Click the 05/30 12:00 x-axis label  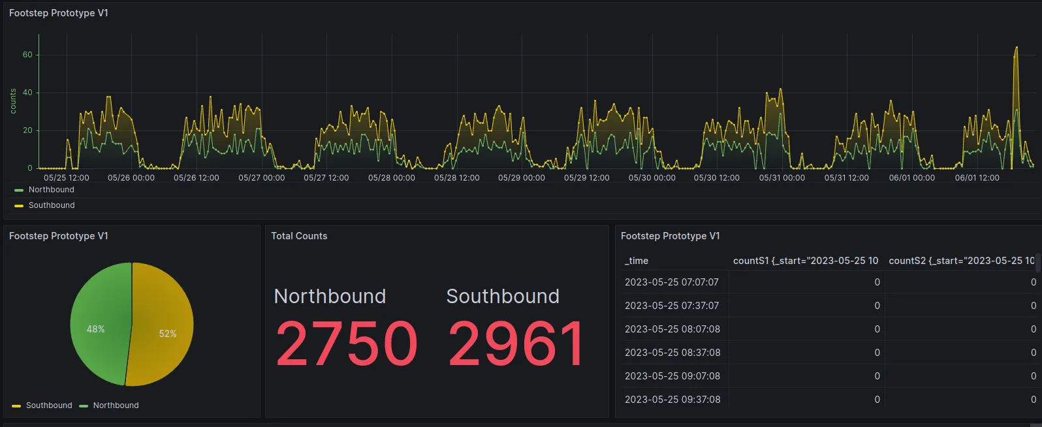coord(717,178)
